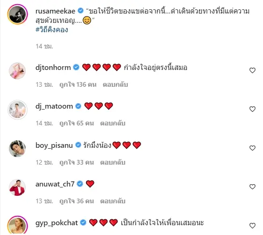The width and height of the screenshot is (263, 235).
Task: View the 65 likes on dj_matoom's comment
Action: (x=77, y=123)
